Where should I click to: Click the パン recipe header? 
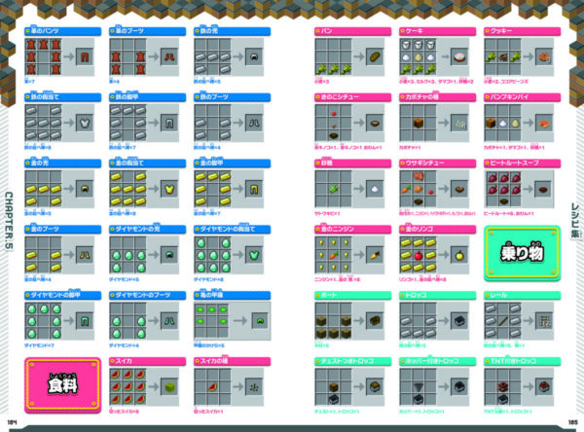point(352,31)
